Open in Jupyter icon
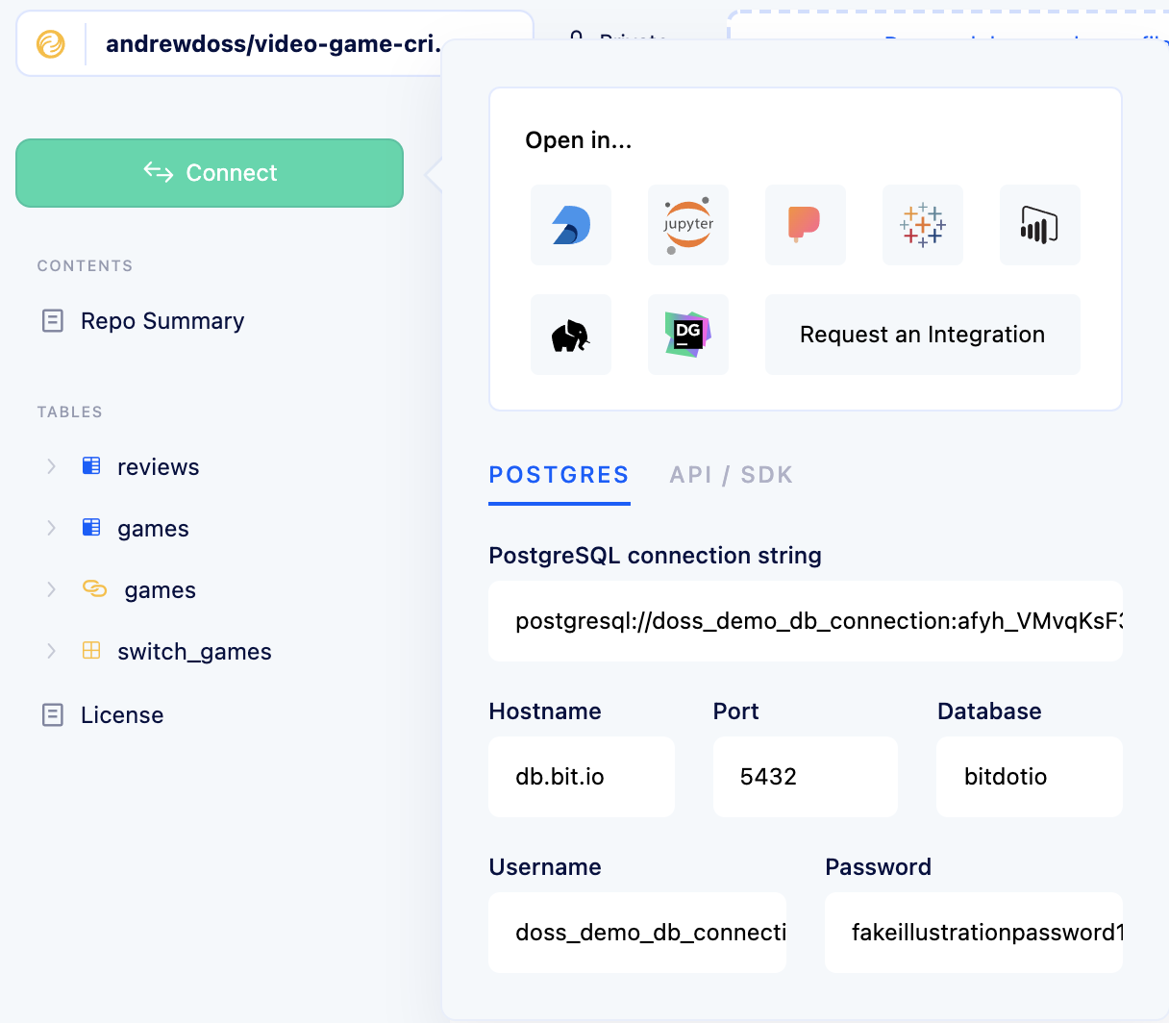This screenshot has height=1023, width=1169. click(688, 225)
